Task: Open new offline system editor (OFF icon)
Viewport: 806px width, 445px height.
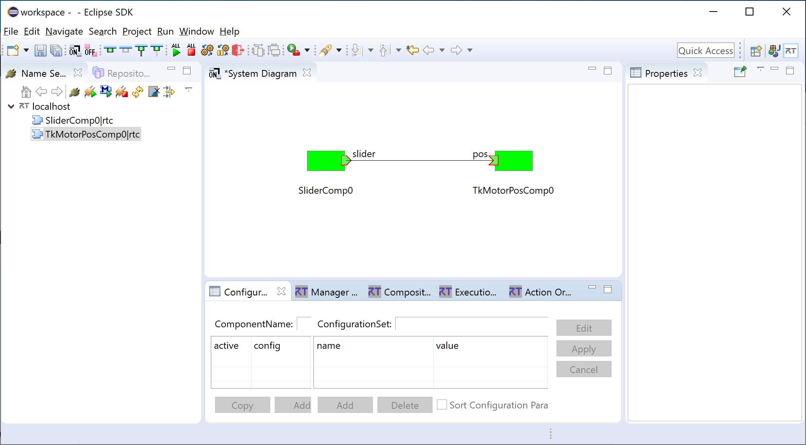Action: pyautogui.click(x=90, y=51)
